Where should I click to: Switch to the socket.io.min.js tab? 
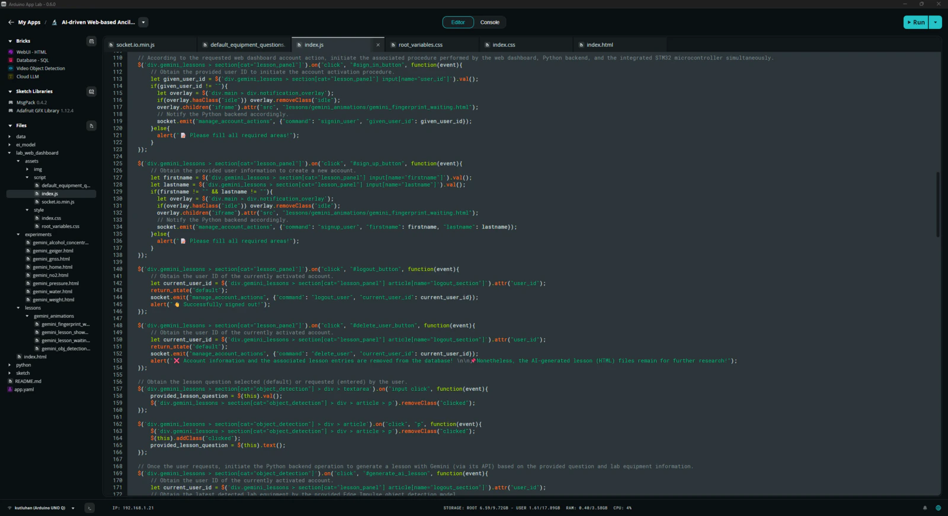point(135,45)
